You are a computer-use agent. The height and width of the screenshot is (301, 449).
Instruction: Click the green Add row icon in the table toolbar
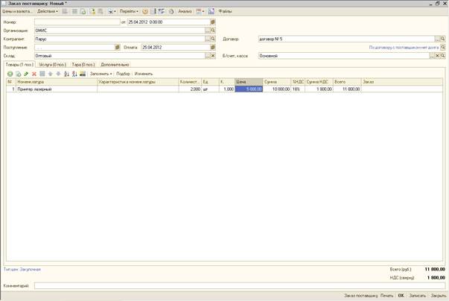pos(10,74)
